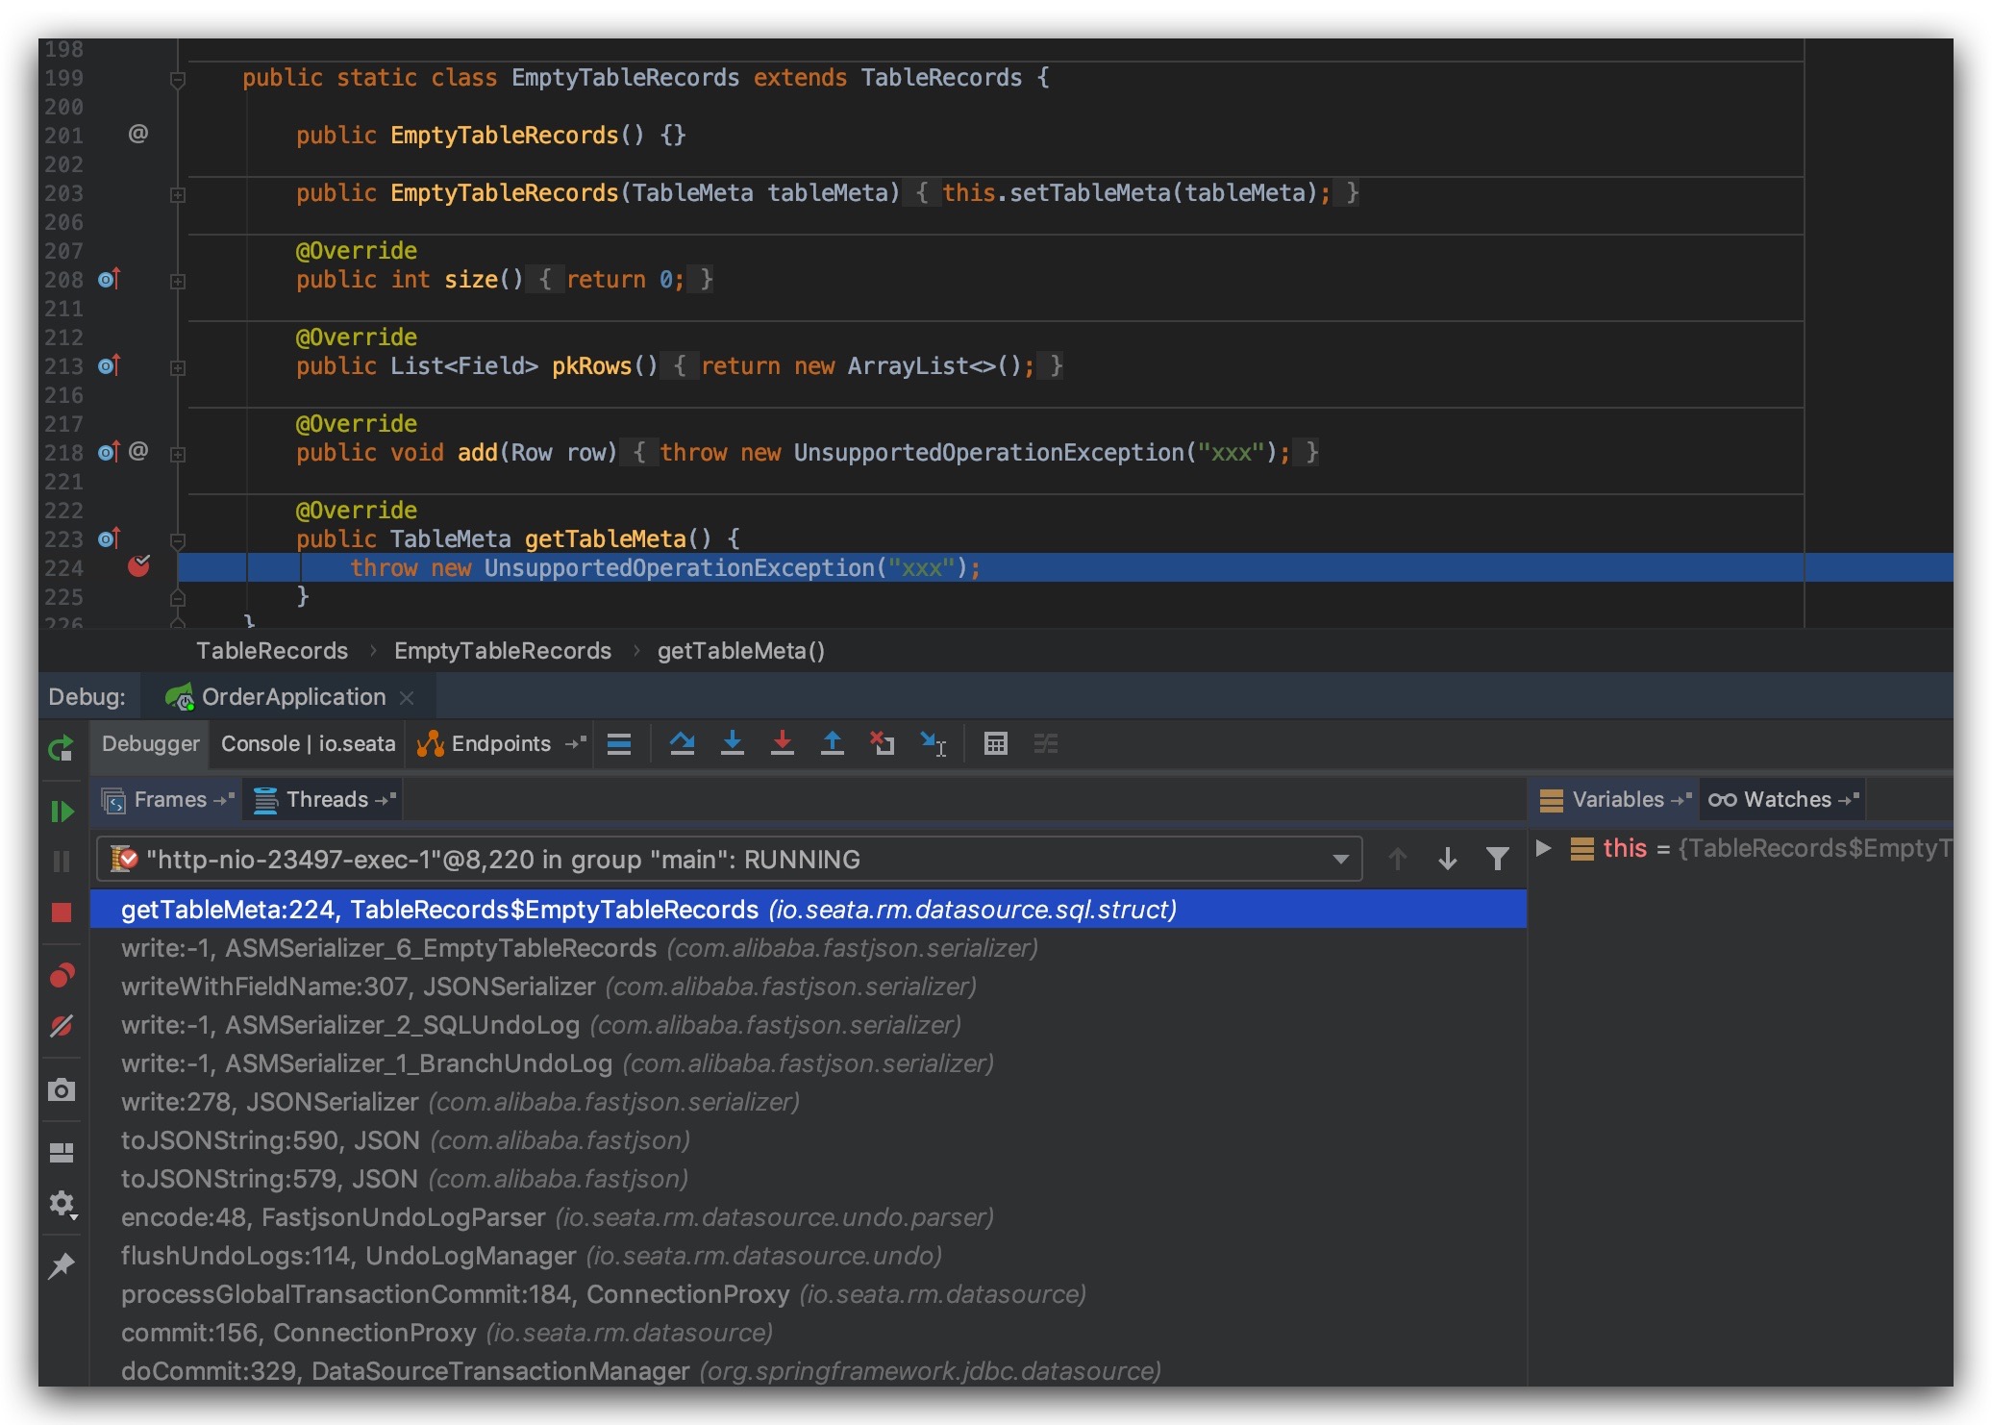Show the Threads view
Image resolution: width=1992 pixels, height=1425 pixels.
click(323, 799)
